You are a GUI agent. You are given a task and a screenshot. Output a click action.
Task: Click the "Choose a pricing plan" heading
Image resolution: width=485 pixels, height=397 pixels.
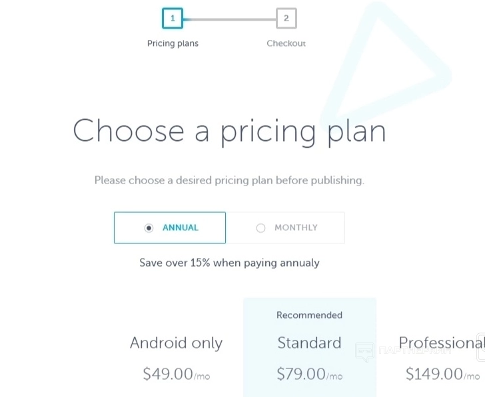(x=229, y=131)
